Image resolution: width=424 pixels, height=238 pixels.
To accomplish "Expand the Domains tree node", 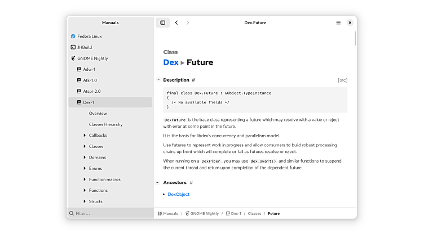I will click(85, 158).
